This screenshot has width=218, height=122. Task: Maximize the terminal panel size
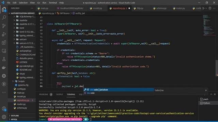tap(211, 94)
